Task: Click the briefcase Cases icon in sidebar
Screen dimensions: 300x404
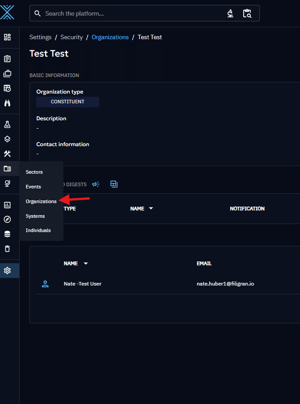Action: (x=7, y=73)
